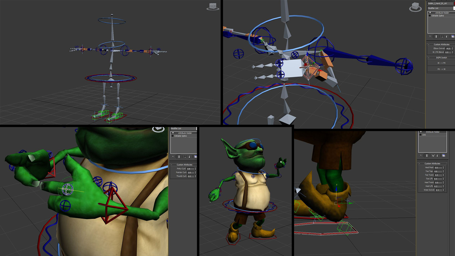
Task: Click the Toe Twist value field
Action: [x=438, y=175]
